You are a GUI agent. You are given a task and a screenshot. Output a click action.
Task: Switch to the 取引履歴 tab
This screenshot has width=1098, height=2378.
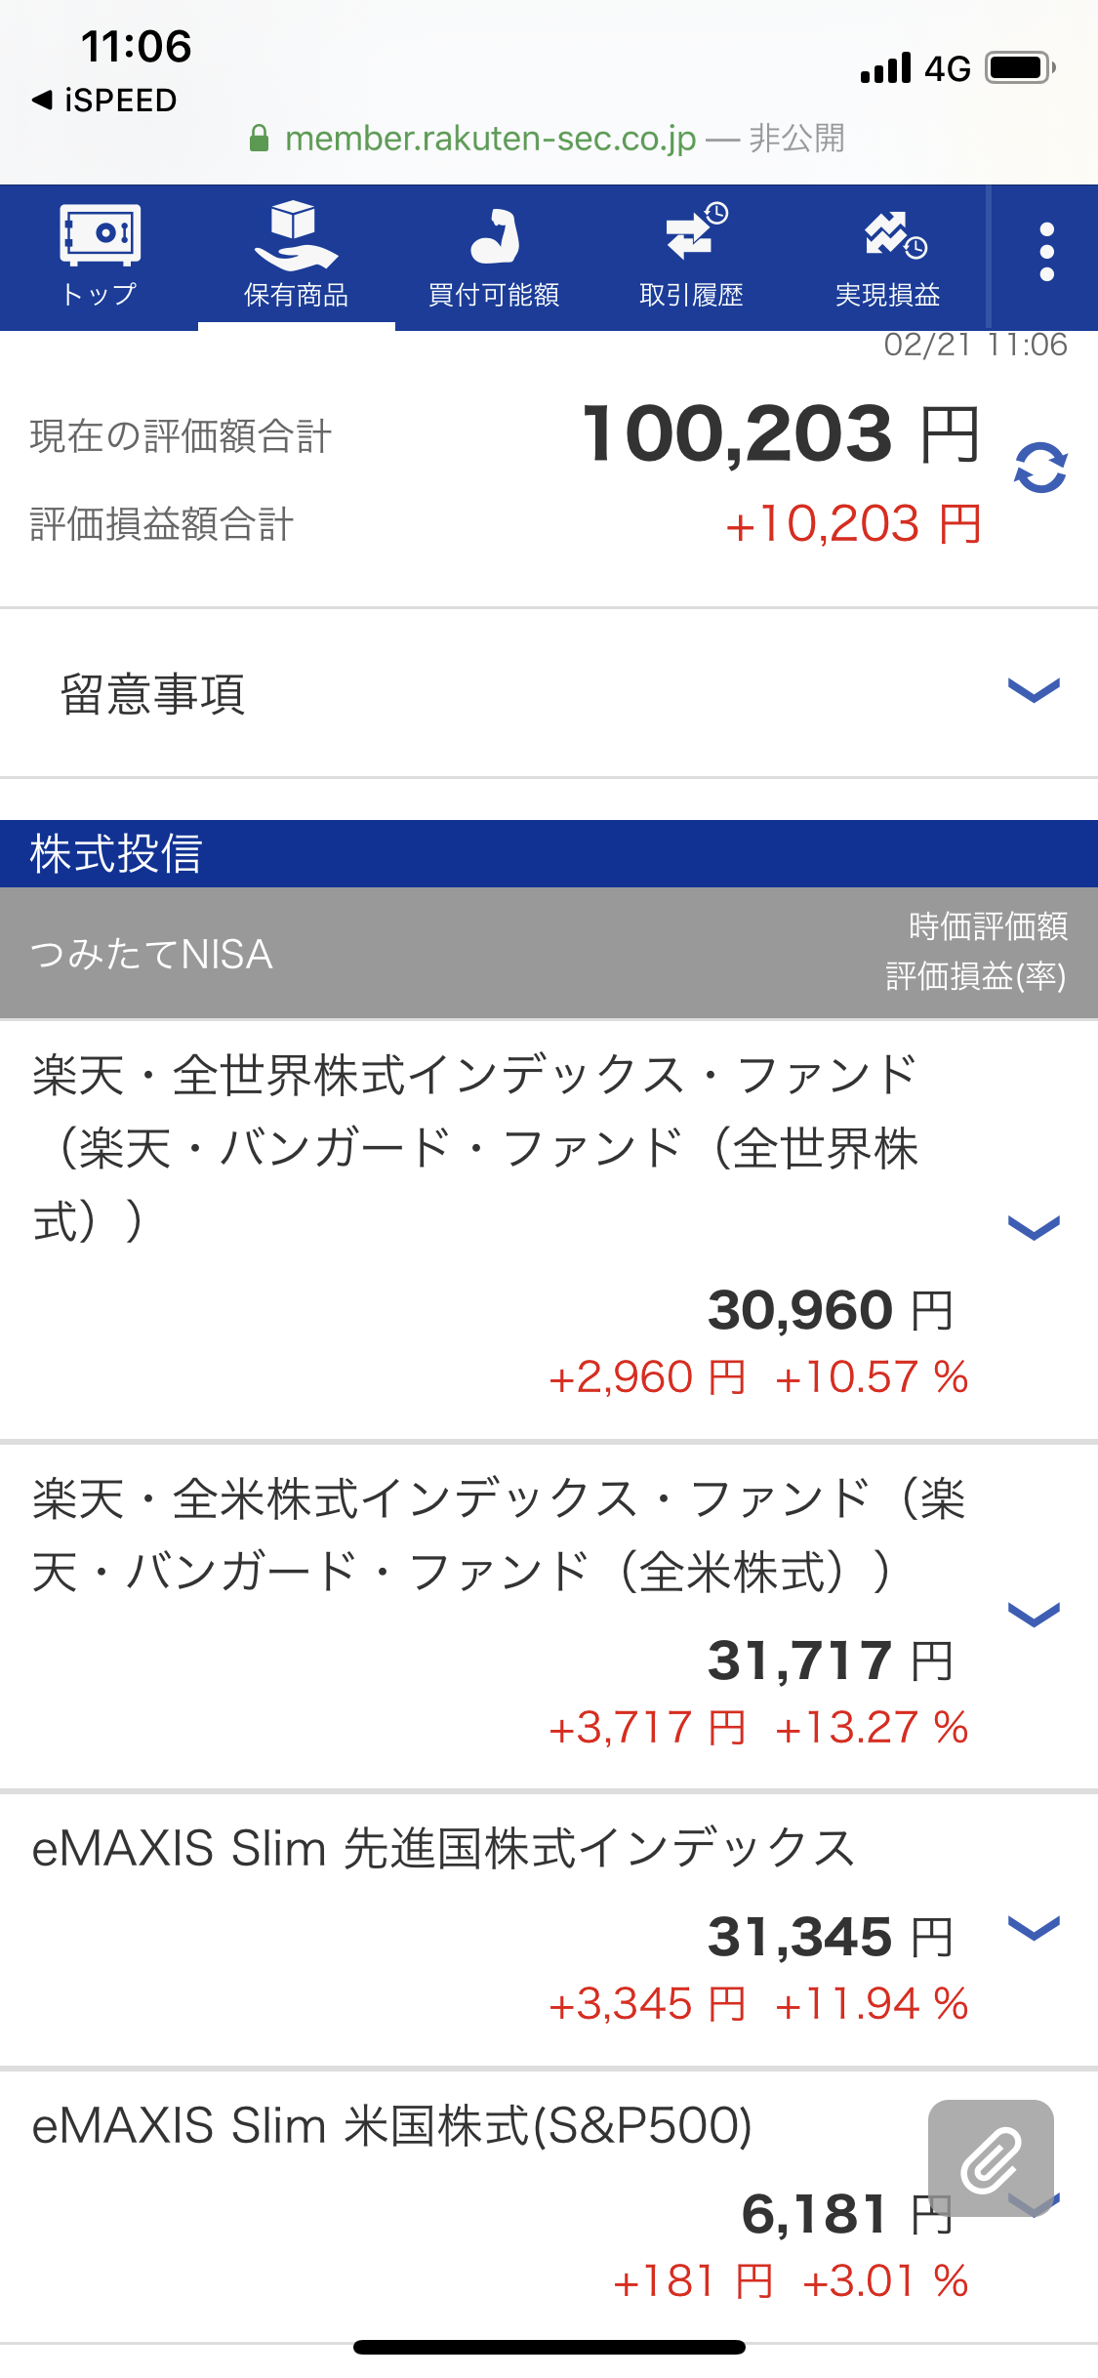(x=691, y=294)
